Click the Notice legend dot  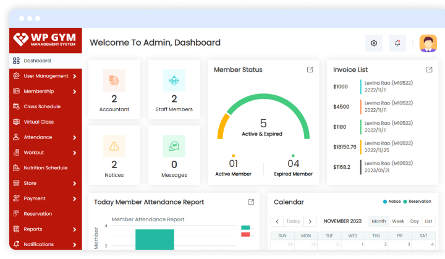[385, 202]
